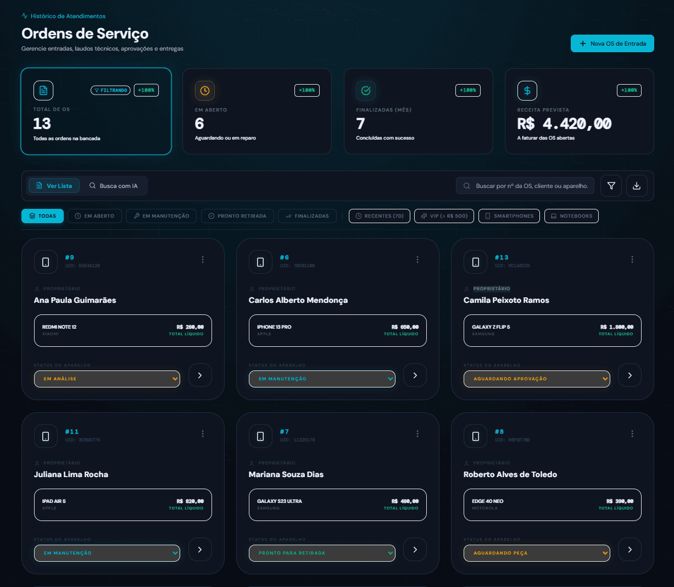Toggle the VIP (> R$ 500) quick filter

444,216
